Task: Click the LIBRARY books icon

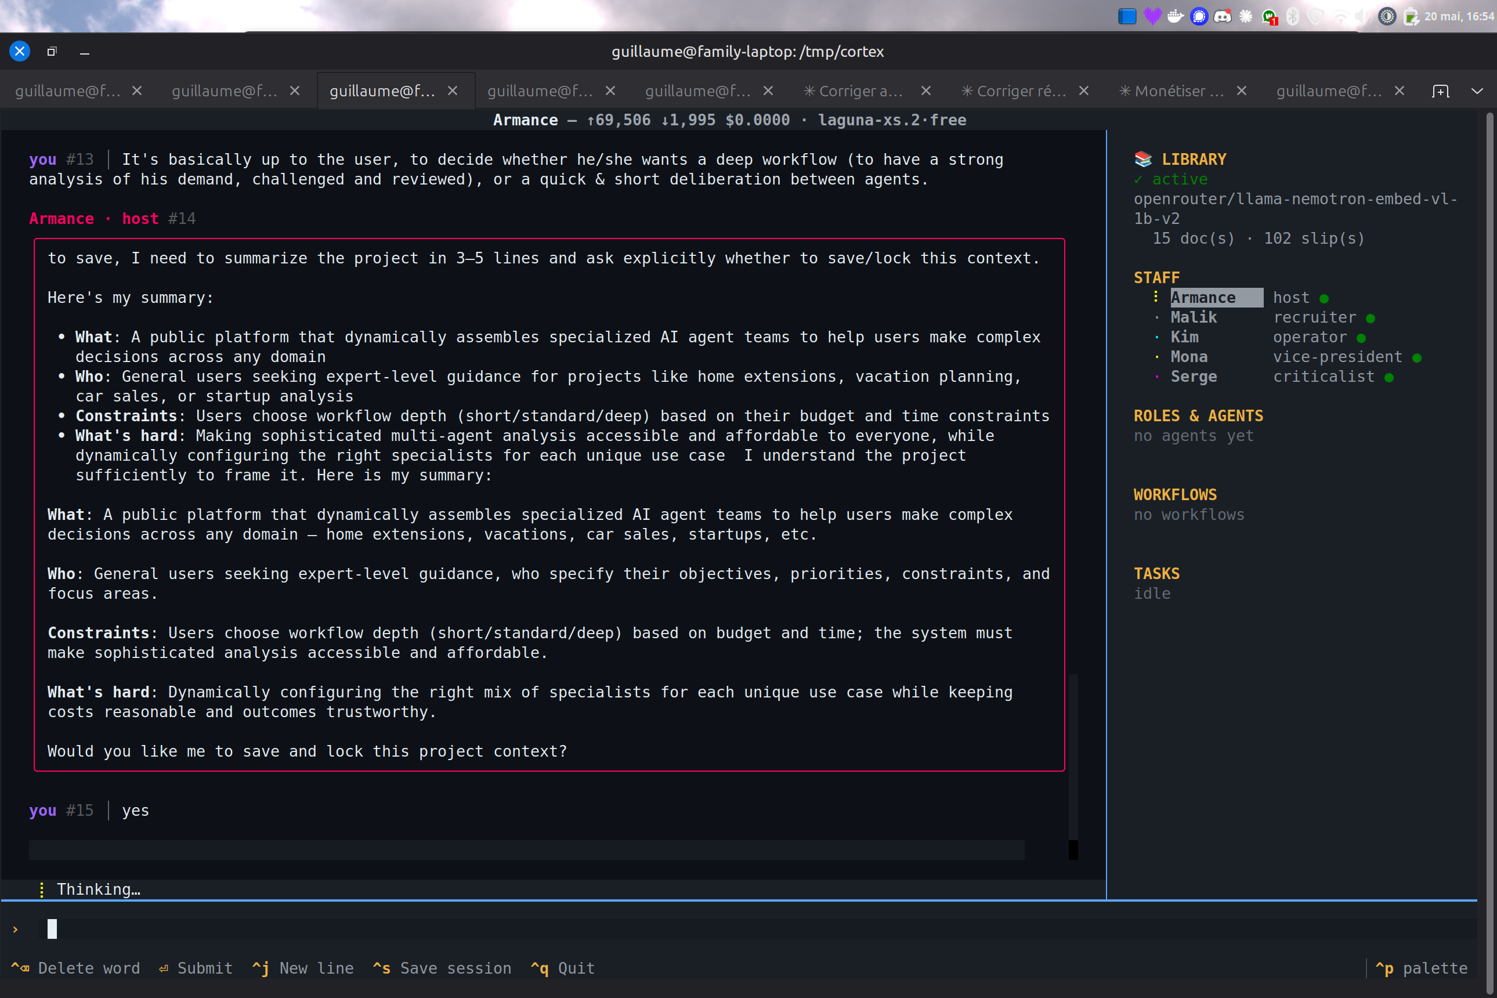Action: (1143, 158)
